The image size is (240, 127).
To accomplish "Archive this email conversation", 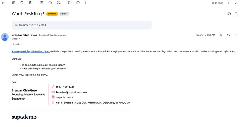I will tap(14, 3).
